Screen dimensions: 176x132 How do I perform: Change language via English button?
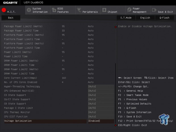(145, 18)
